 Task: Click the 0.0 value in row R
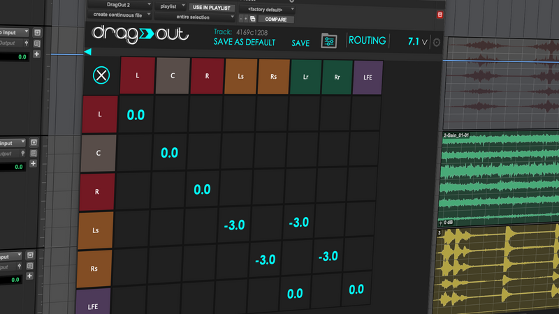[202, 189]
